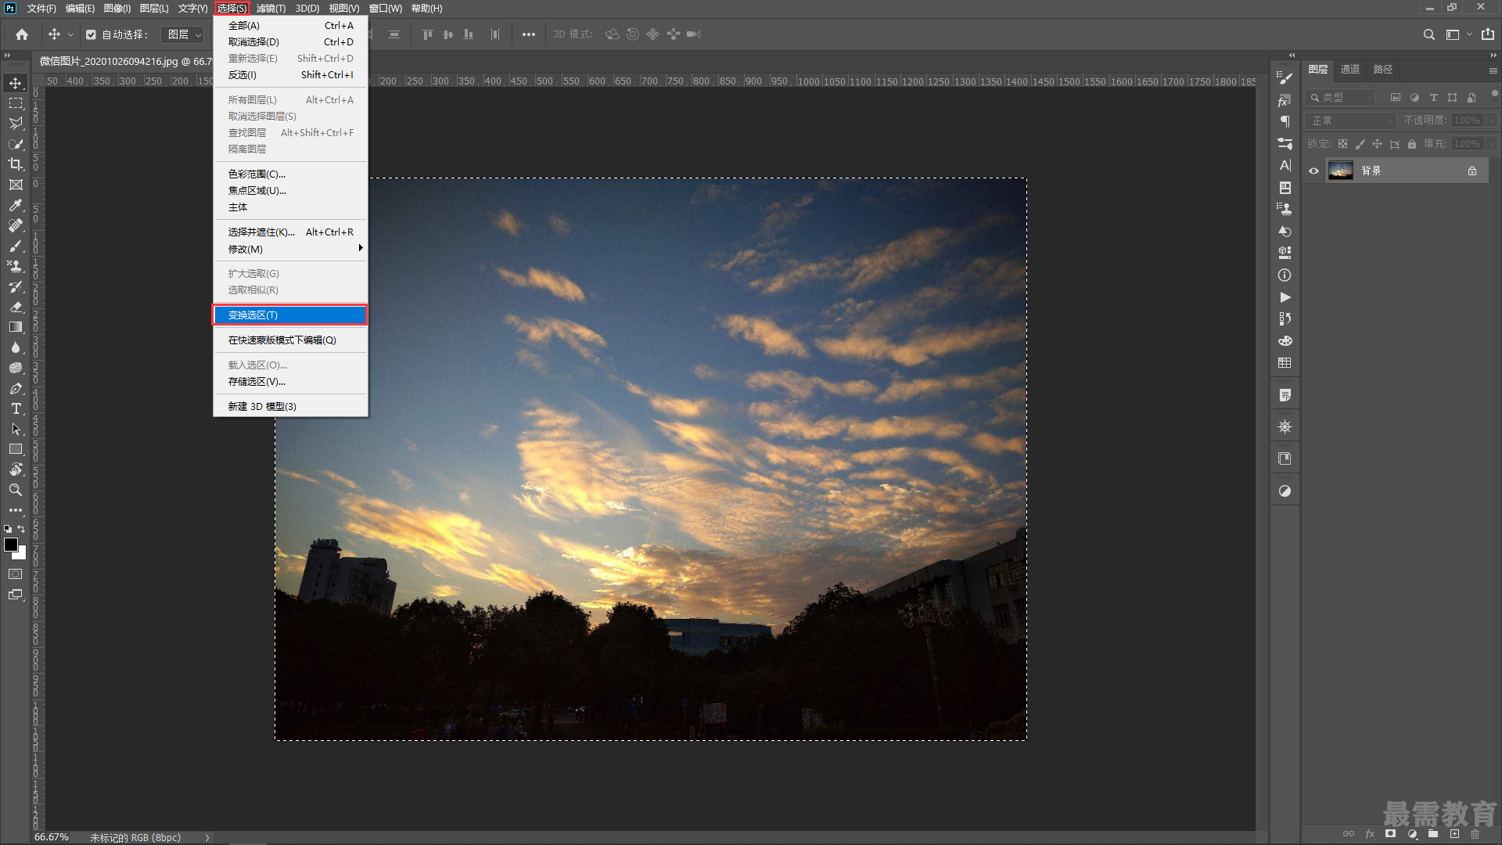Choose 存储选区(V)... menu item

[x=290, y=381]
